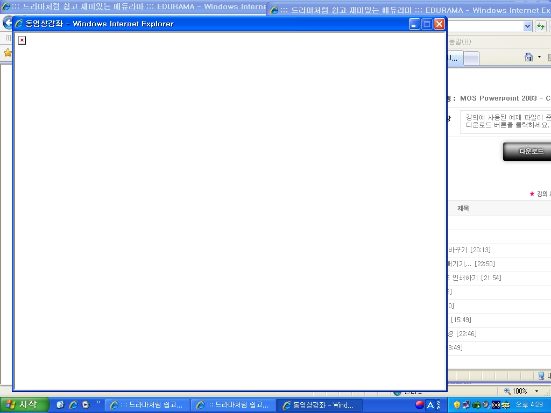Click the black 다운로드 button

(527, 151)
